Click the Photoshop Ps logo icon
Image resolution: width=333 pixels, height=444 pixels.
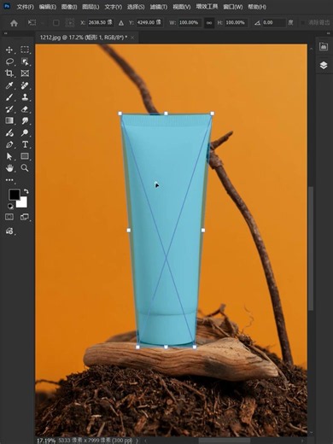[6, 5]
